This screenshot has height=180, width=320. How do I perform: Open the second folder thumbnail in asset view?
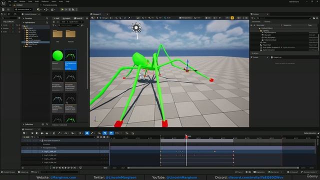pyautogui.click(x=70, y=34)
